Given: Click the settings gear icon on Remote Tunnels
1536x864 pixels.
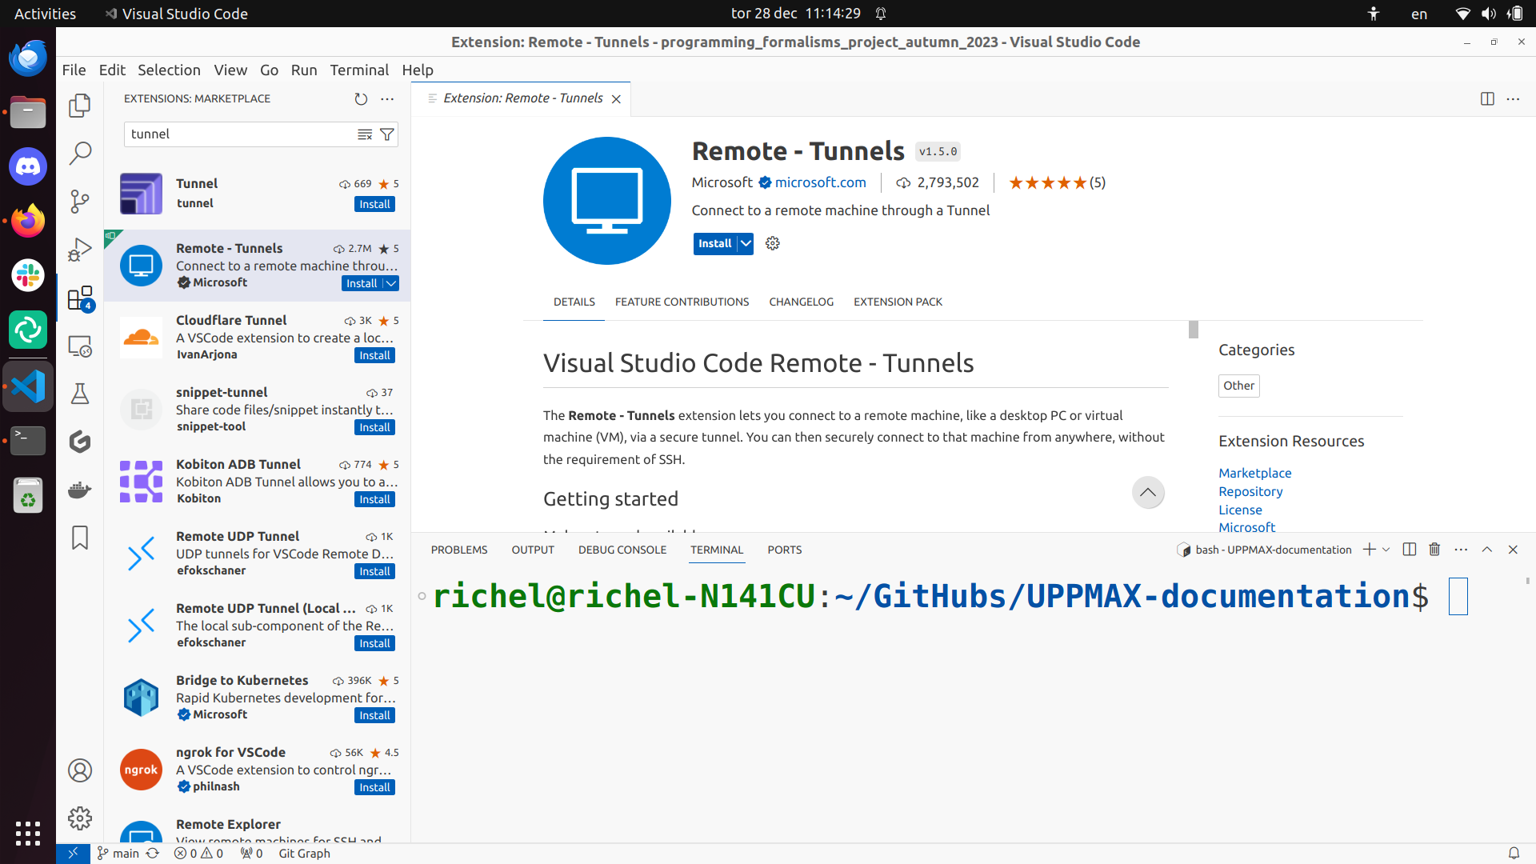Looking at the screenshot, I should [774, 242].
